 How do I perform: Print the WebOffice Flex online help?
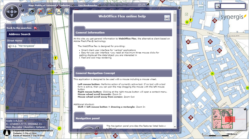[167, 18]
